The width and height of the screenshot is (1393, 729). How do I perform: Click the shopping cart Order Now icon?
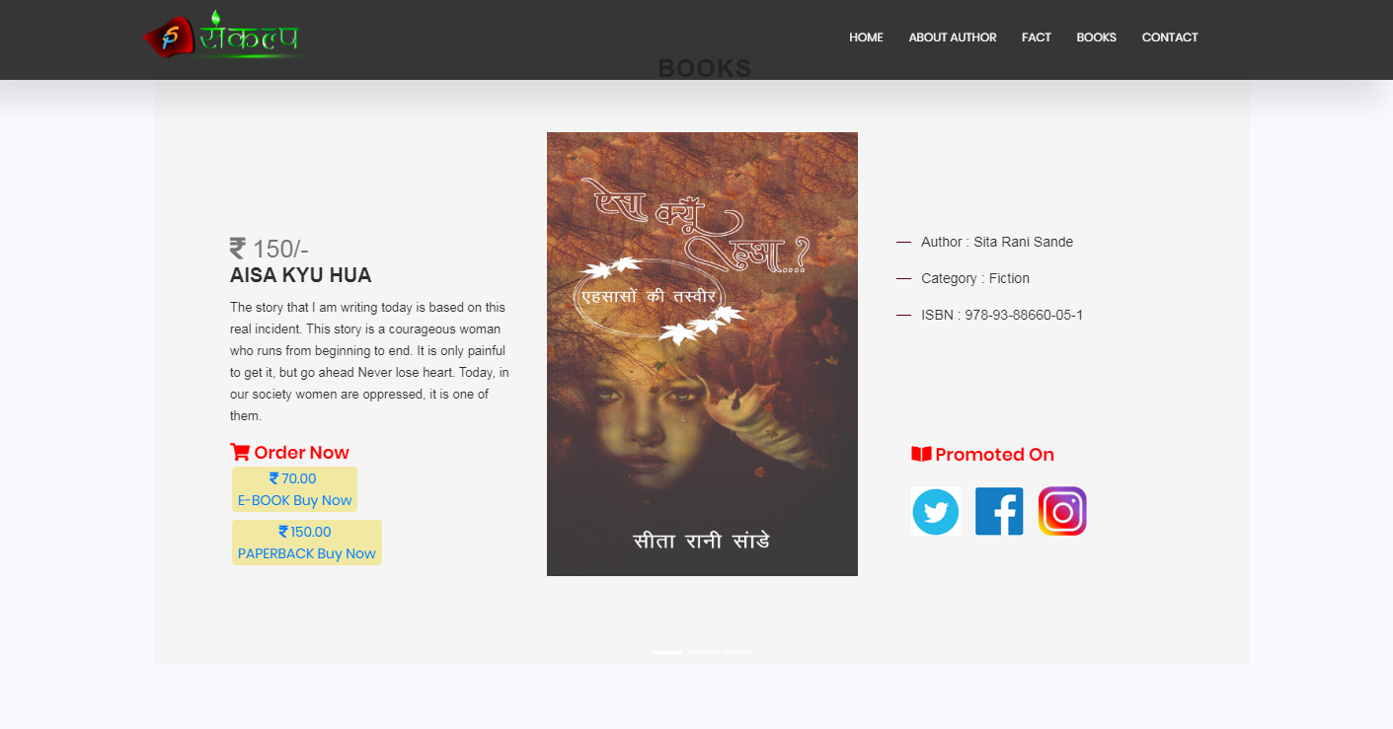[240, 452]
